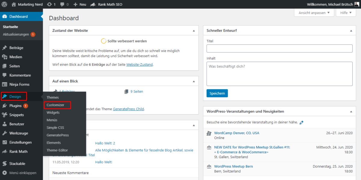Collapse the WordPress-Veranstaltungen und Neuigkeiten panel
Viewport: 361px width, 180px height.
351,111
